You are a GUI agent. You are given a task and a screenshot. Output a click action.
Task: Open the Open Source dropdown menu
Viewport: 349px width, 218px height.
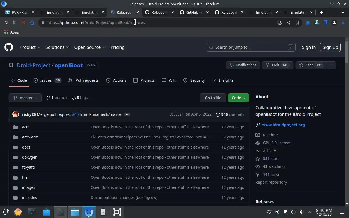pyautogui.click(x=90, y=47)
